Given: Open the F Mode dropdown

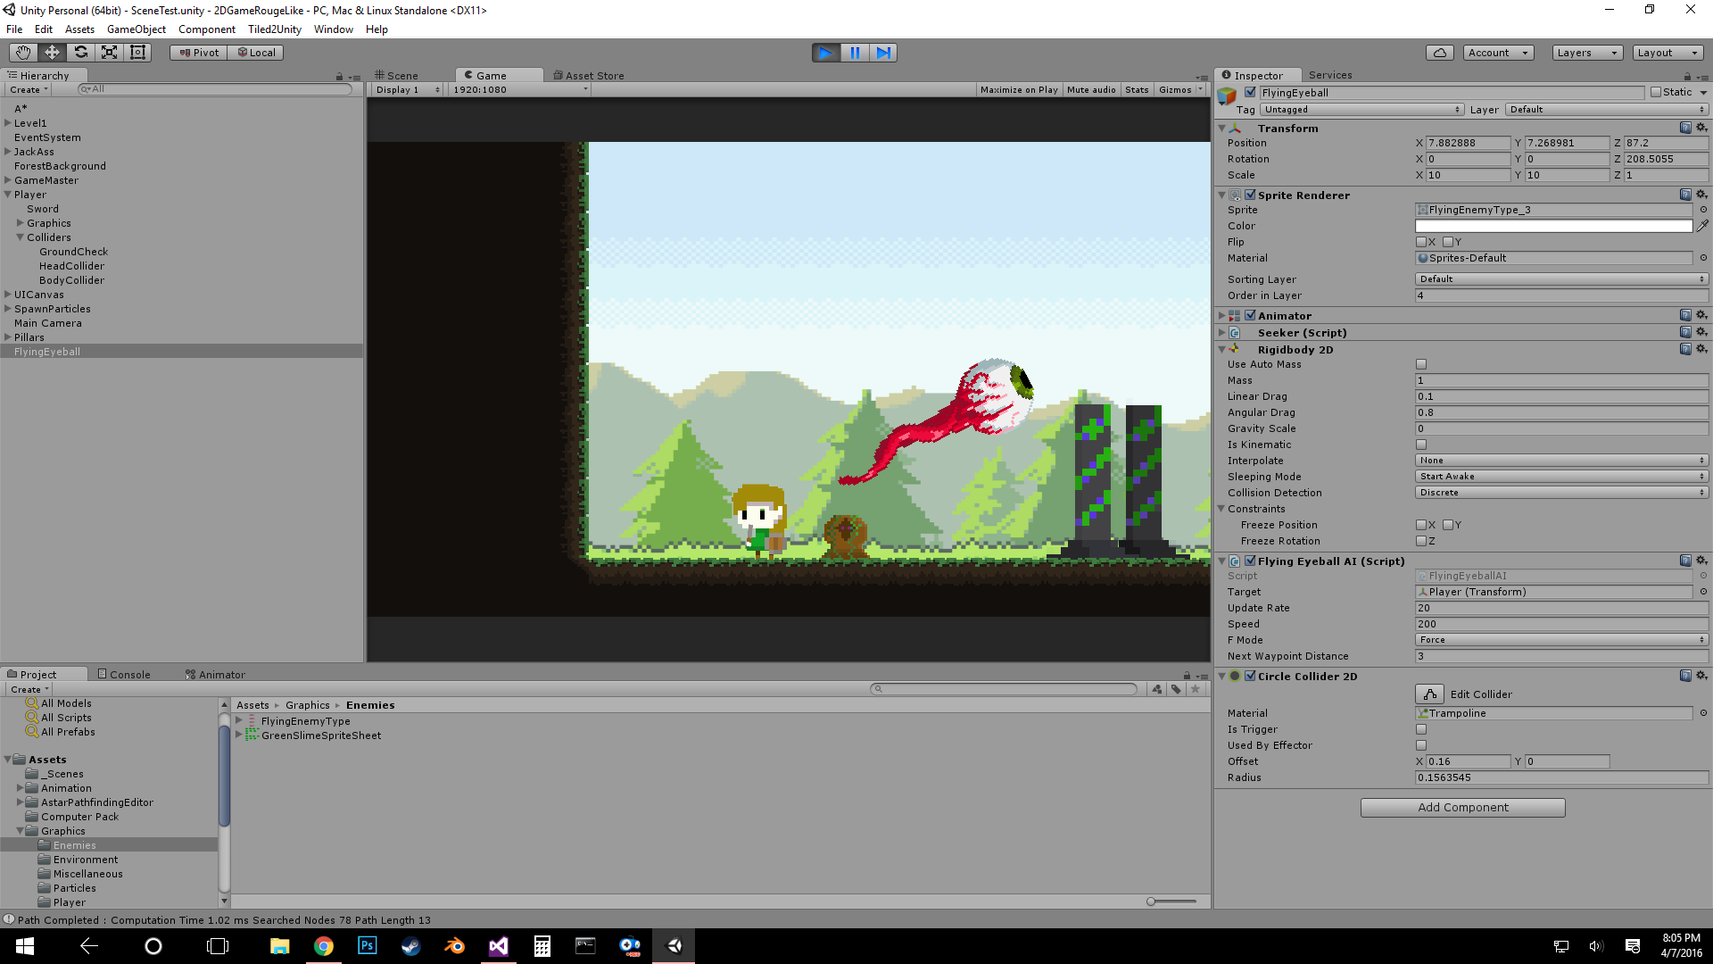Looking at the screenshot, I should (1561, 640).
